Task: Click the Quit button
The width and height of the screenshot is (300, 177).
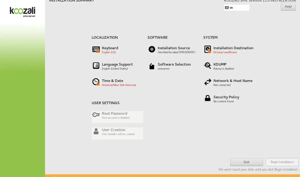Action: coord(246,162)
